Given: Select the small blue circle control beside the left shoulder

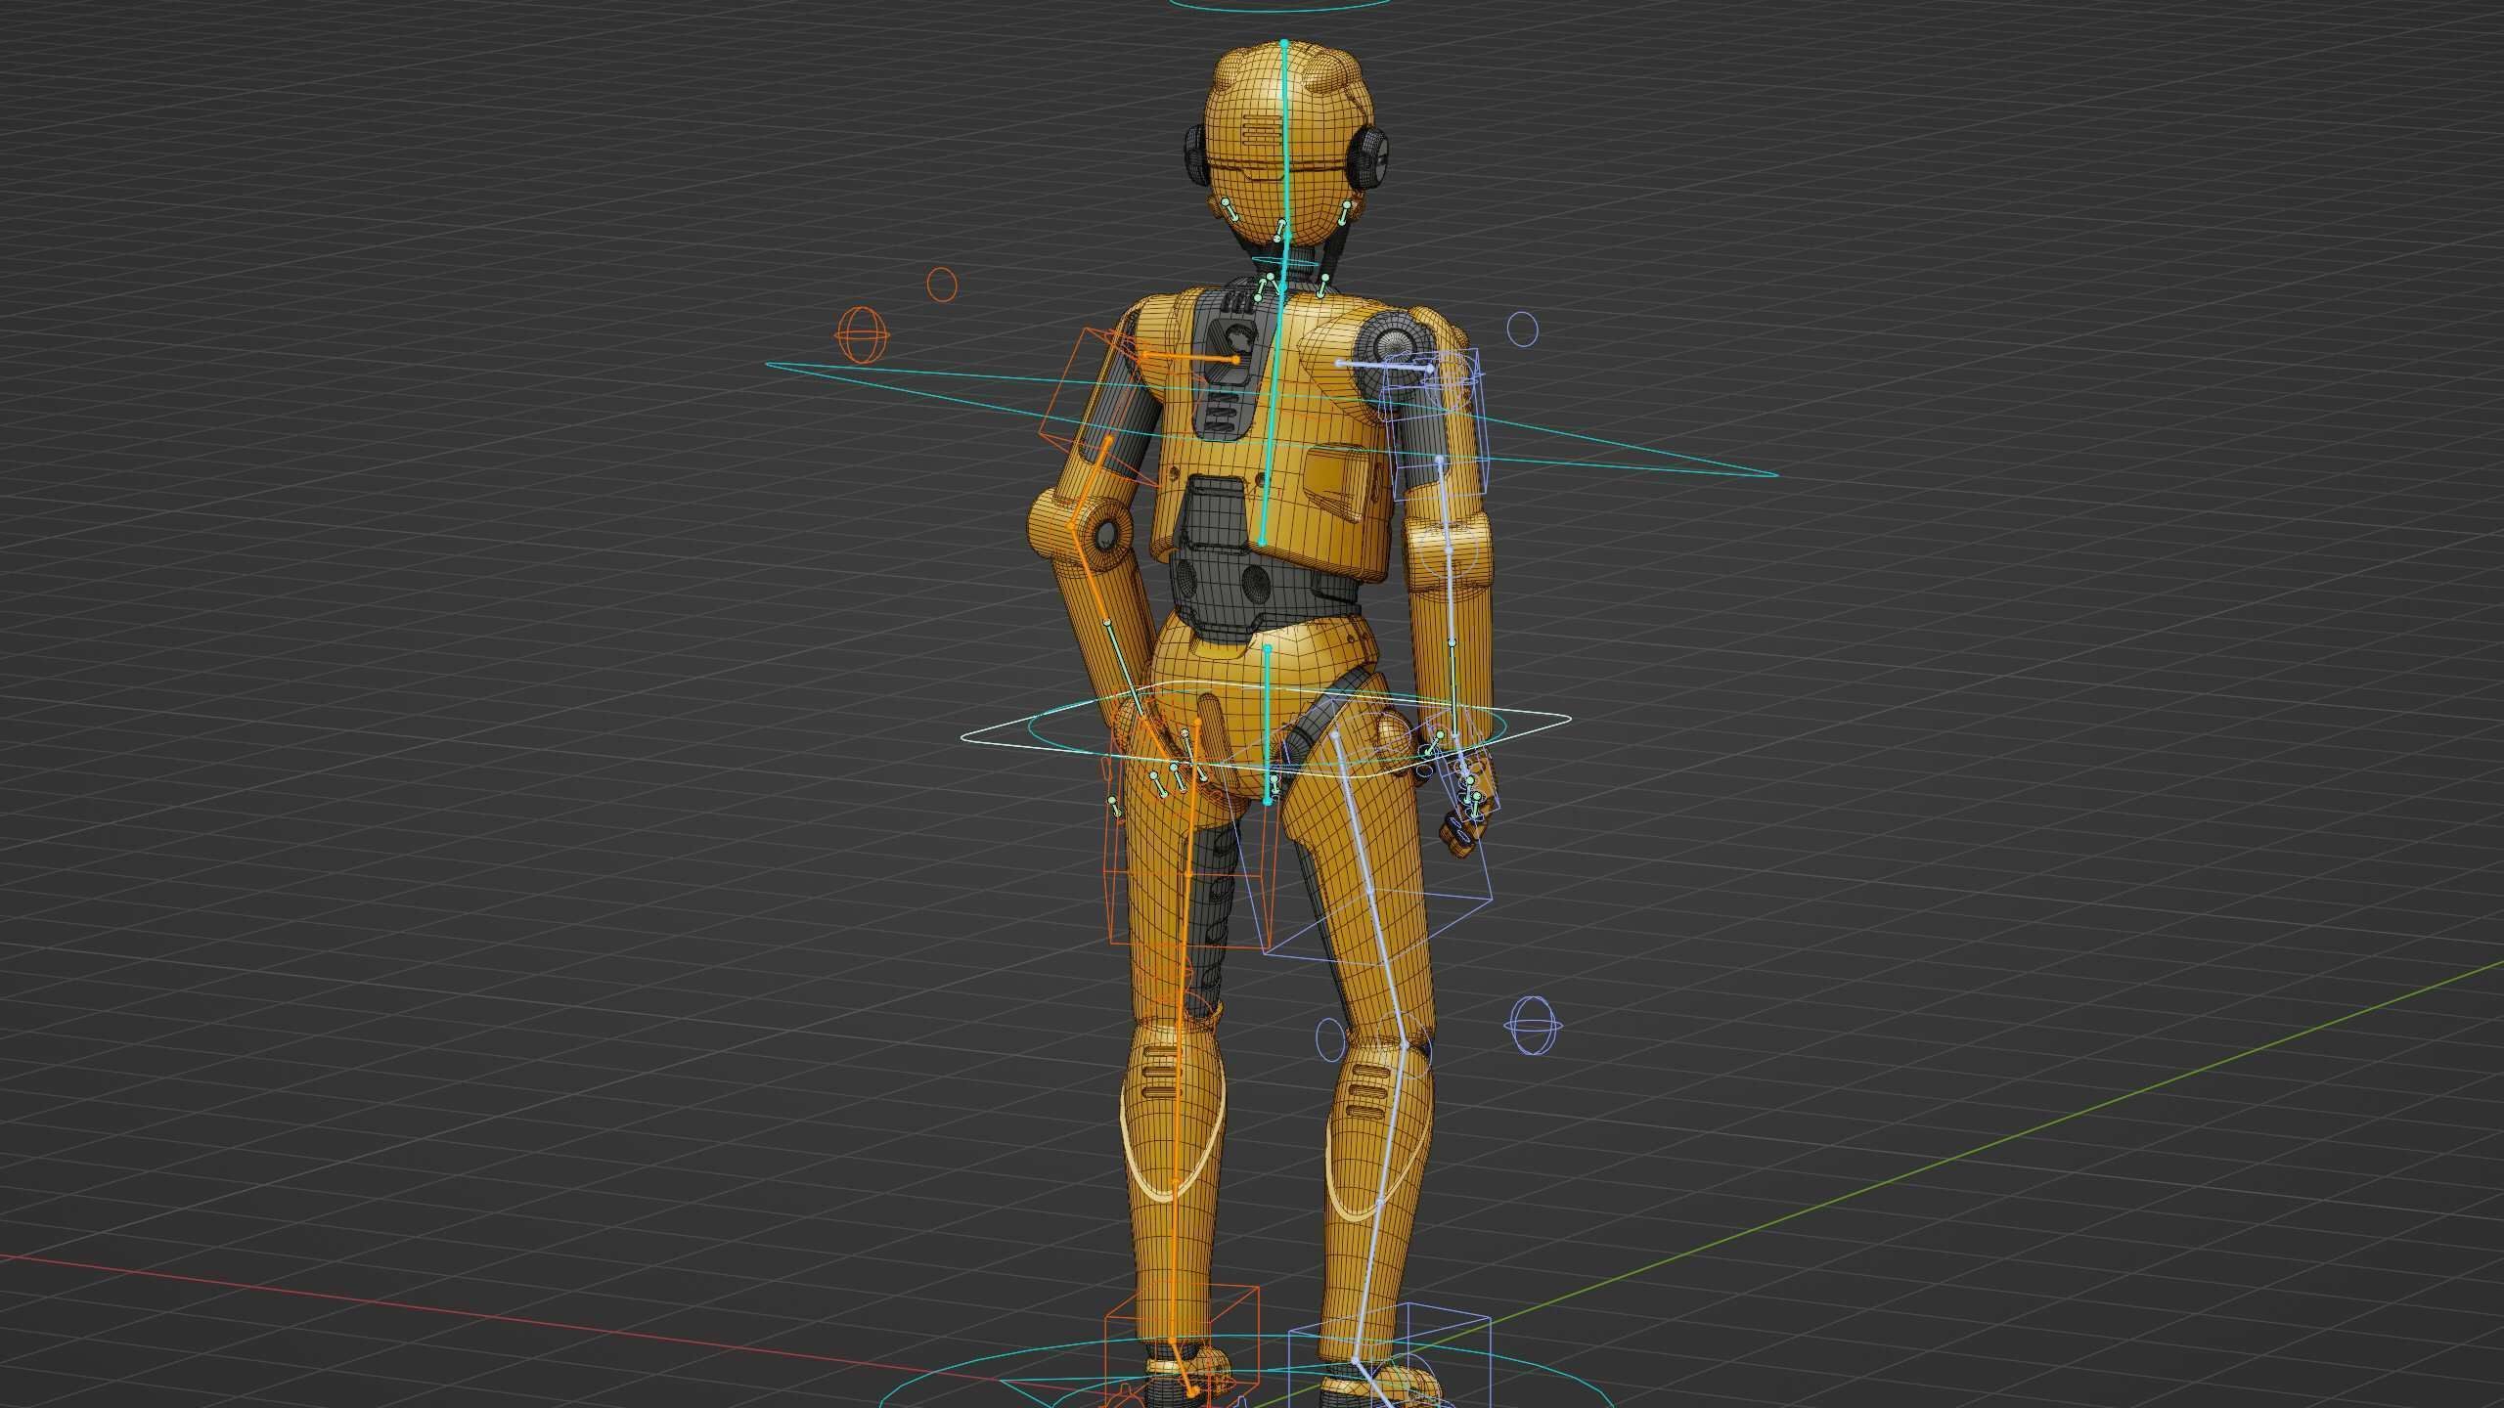Looking at the screenshot, I should pos(1523,330).
